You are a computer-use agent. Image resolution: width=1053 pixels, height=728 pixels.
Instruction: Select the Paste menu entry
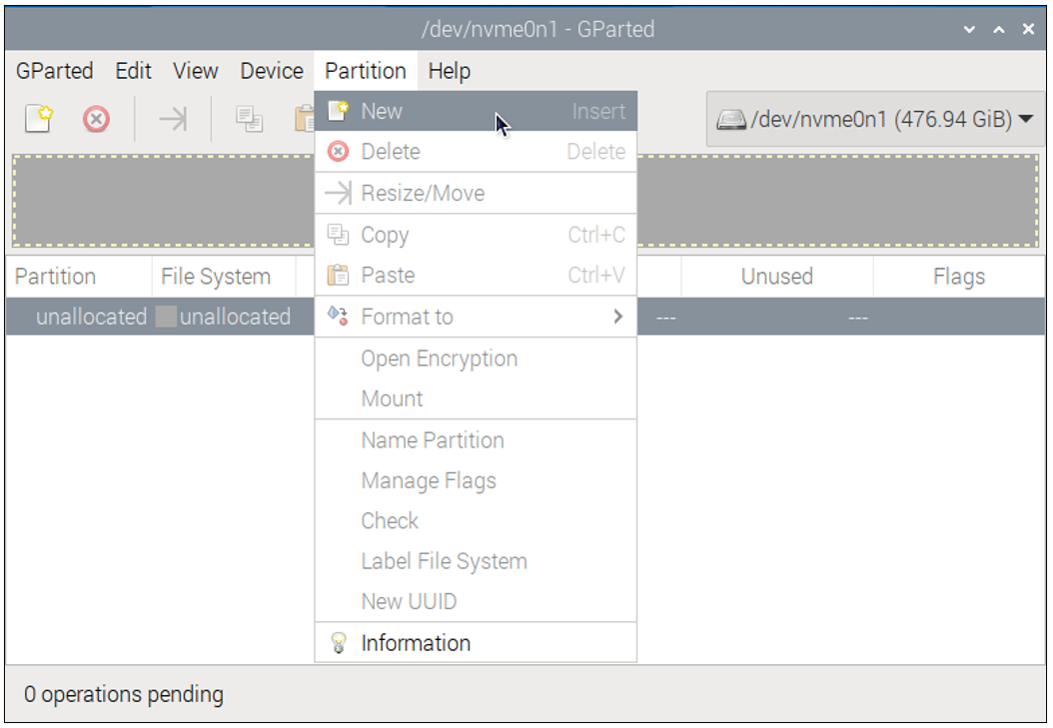coord(476,275)
